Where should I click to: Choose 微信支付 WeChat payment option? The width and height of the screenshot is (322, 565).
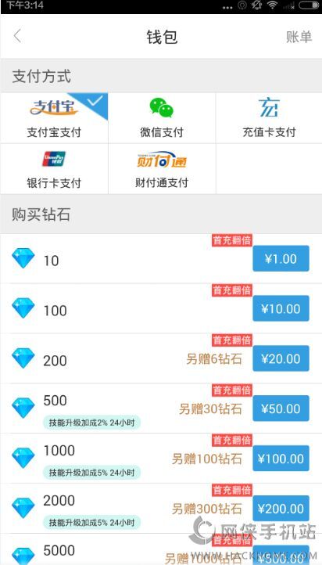162,118
